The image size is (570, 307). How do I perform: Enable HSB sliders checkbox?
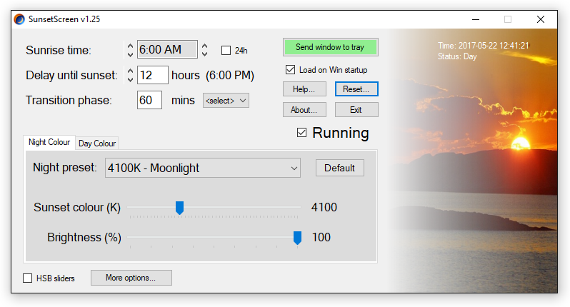[x=27, y=278]
